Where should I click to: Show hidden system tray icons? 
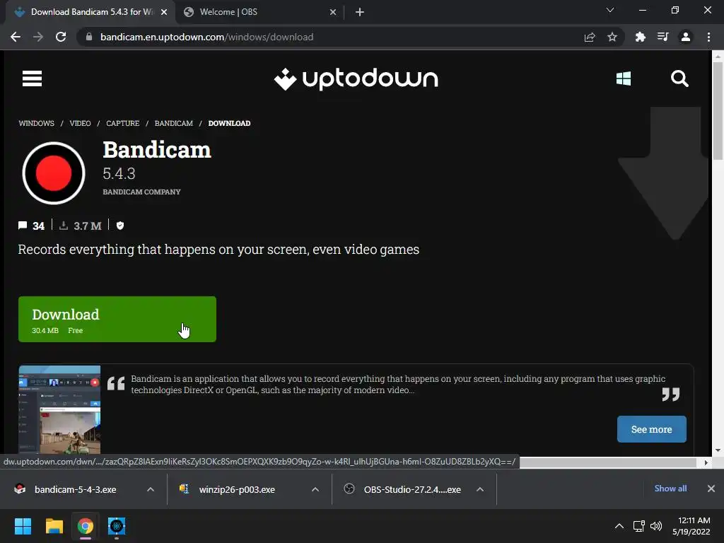[619, 526]
